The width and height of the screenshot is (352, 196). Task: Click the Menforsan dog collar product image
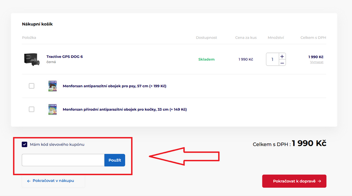(52, 86)
